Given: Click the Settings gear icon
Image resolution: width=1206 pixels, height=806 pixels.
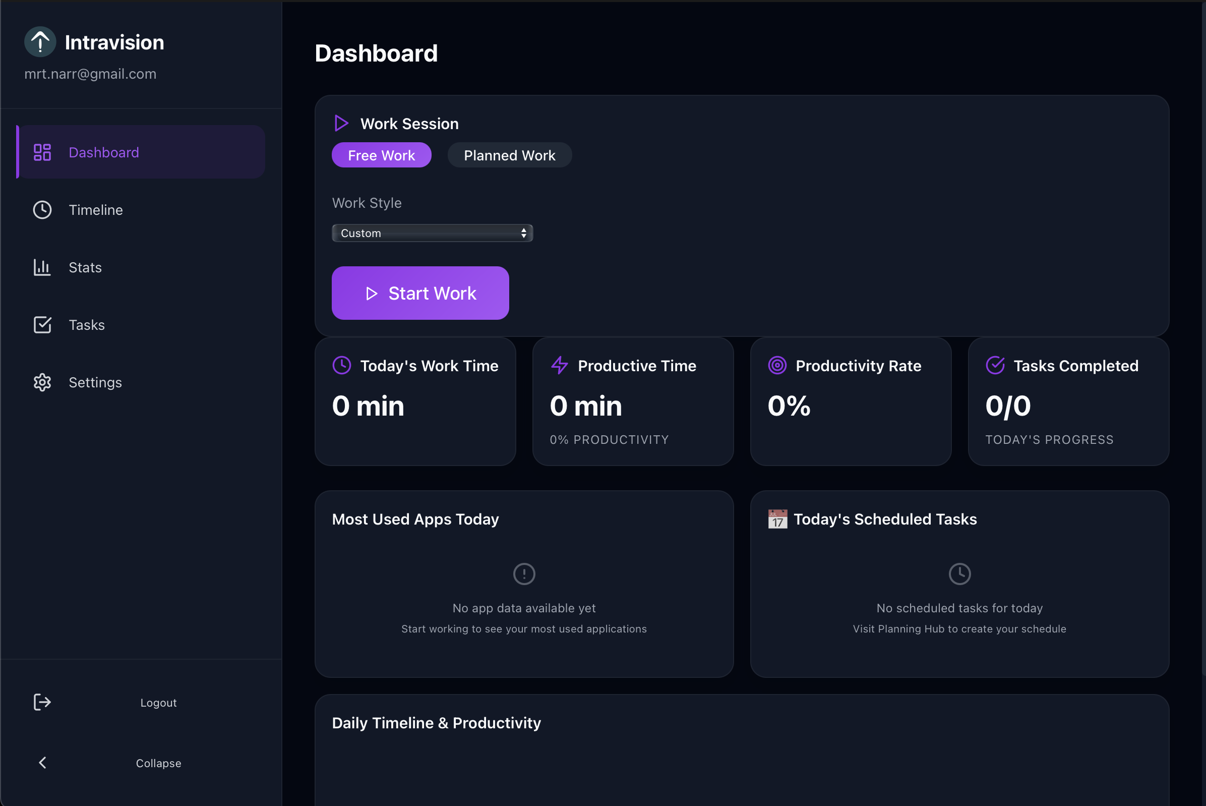Looking at the screenshot, I should (x=42, y=382).
